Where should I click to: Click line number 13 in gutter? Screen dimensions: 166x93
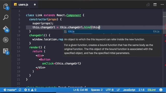[18, 47]
